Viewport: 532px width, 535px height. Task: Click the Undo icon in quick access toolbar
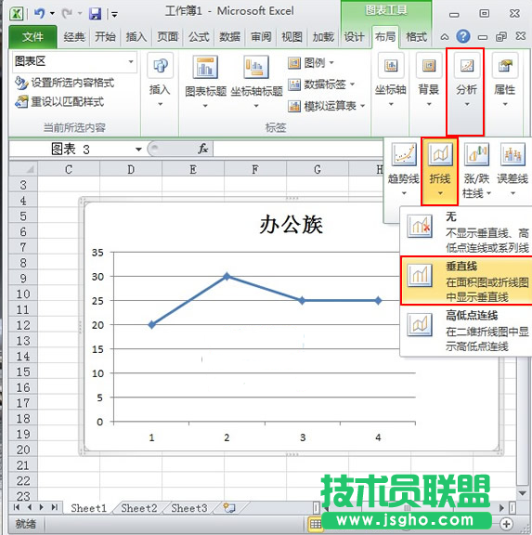point(40,13)
